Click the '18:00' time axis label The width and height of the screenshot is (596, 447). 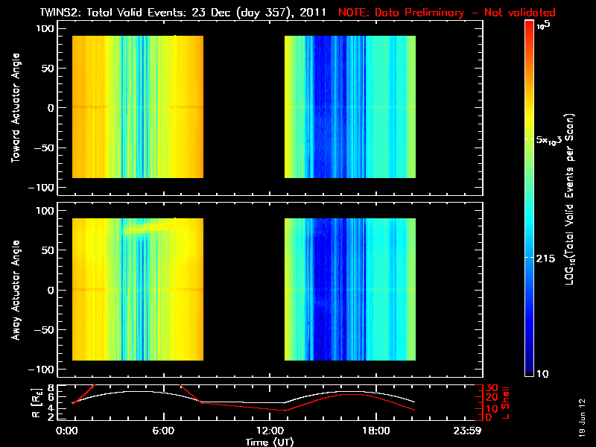click(376, 431)
